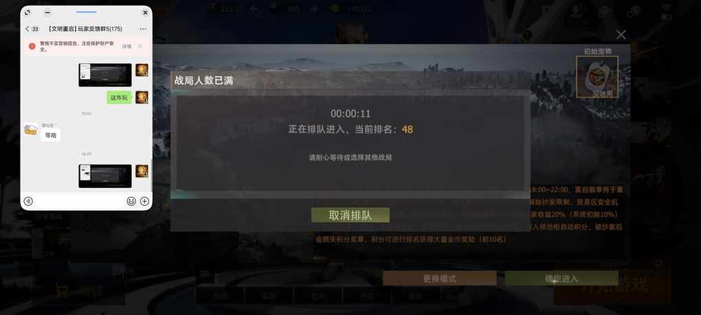Click 取消排队 to cancel queue

(350, 215)
